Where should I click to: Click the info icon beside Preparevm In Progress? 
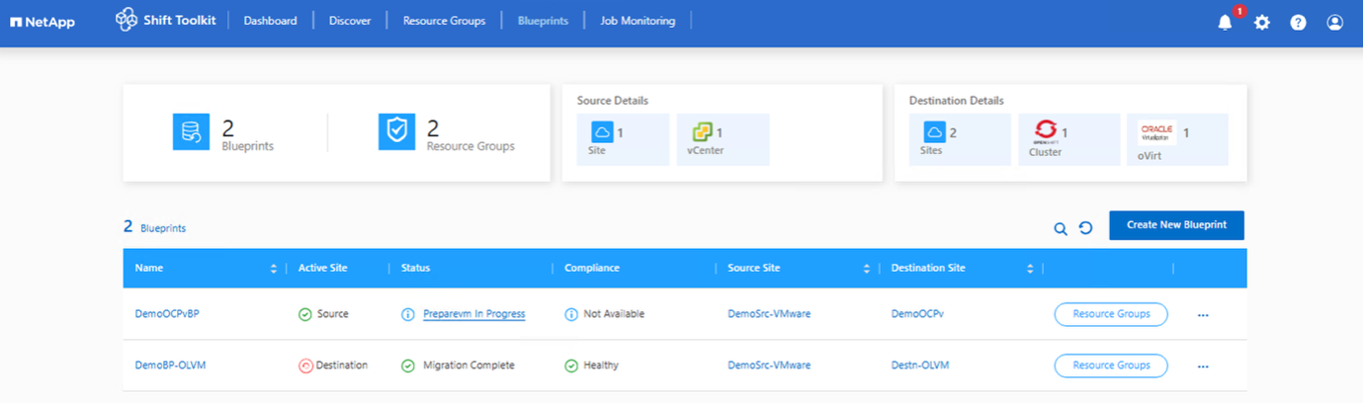point(409,315)
